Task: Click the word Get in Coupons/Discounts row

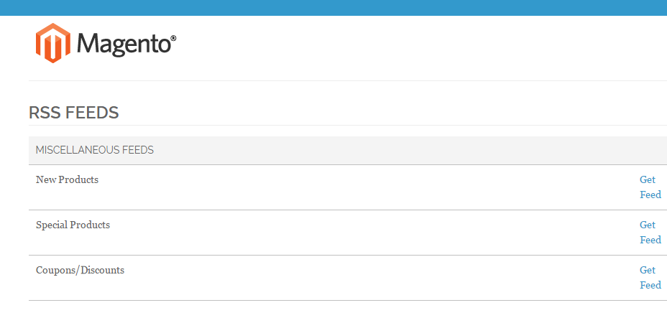Action: [648, 270]
